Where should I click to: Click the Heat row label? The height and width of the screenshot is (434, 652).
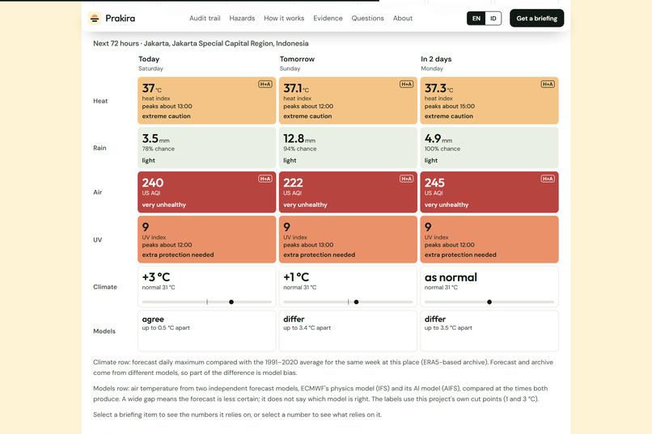[100, 101]
